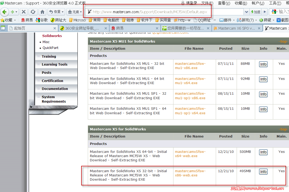Click the 请登录 login link
Viewport: 289px width, 192px height.
pos(189,3)
